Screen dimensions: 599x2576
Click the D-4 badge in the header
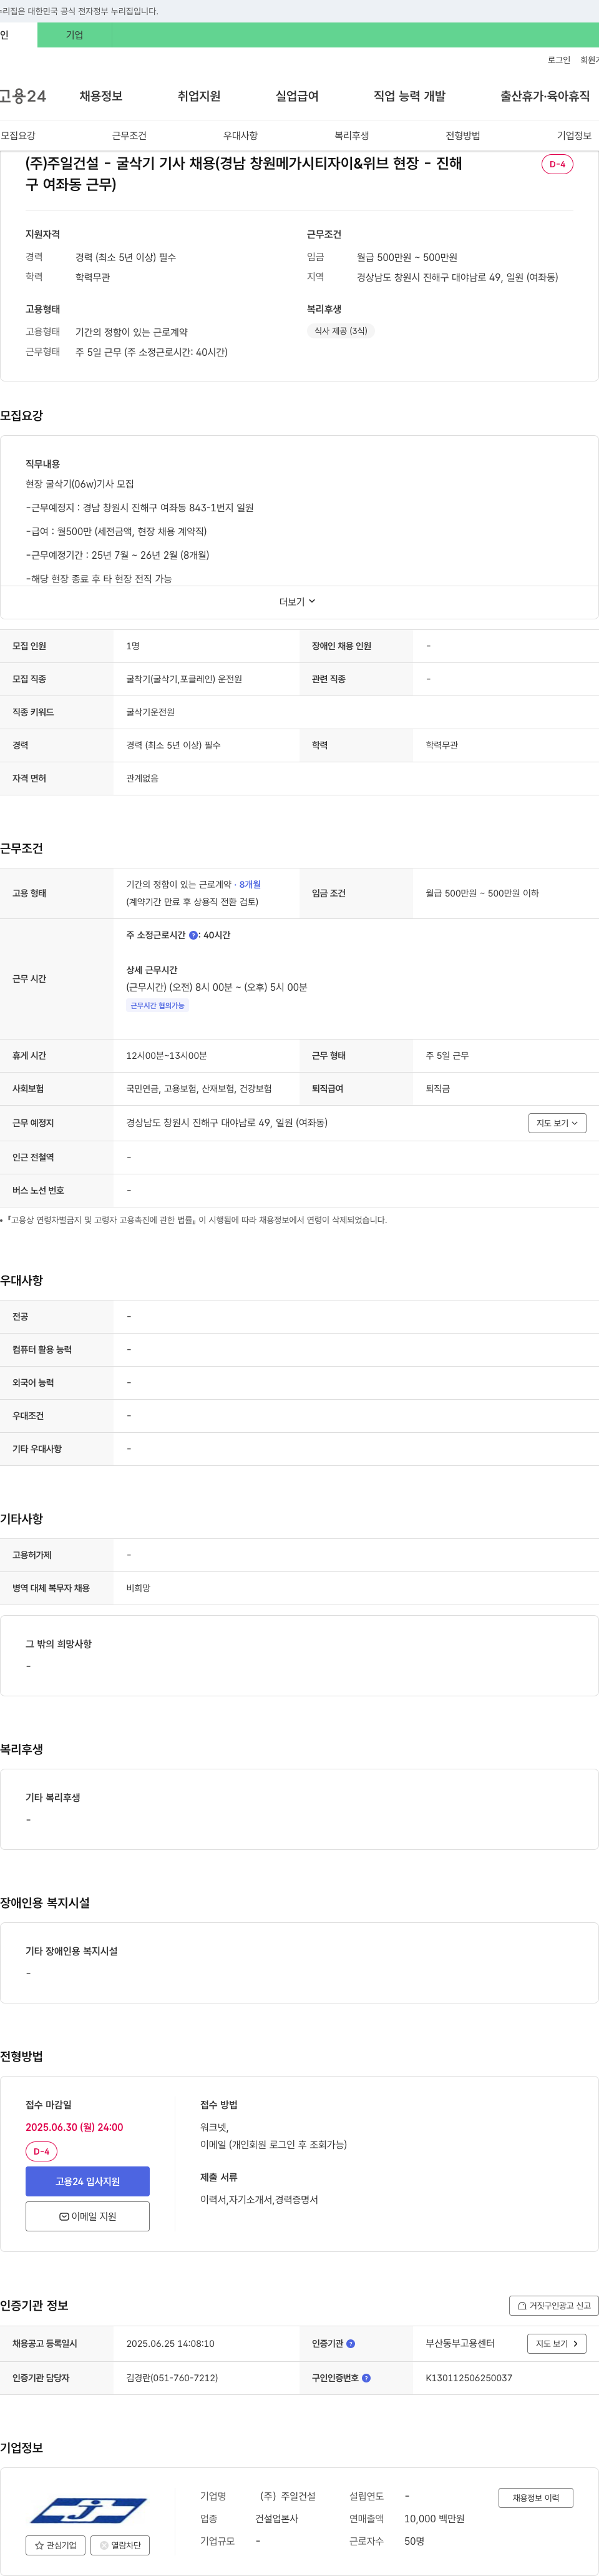pos(557,164)
